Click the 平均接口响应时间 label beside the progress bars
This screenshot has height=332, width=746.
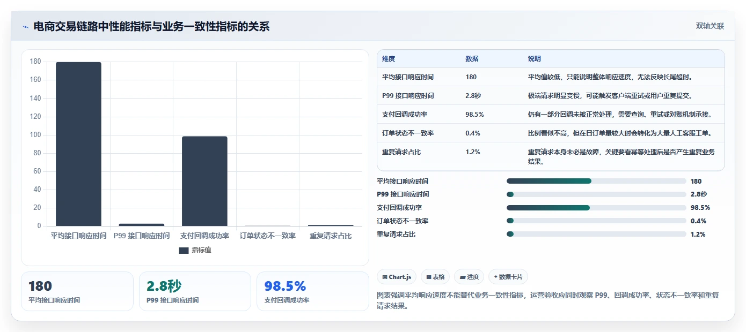pos(403,182)
